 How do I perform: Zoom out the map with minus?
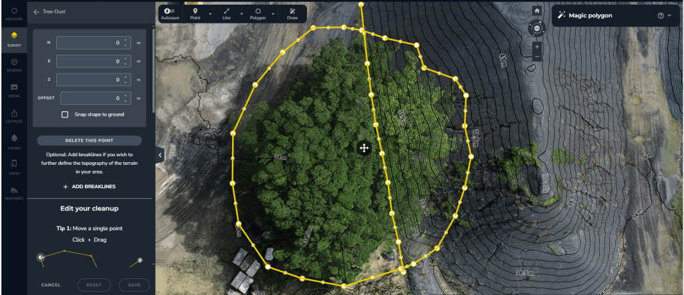click(537, 57)
